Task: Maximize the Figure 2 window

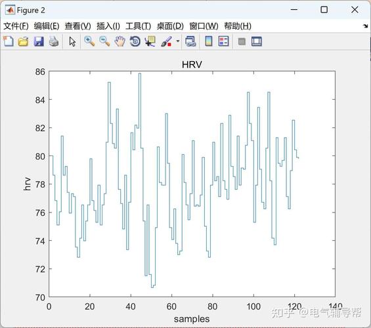Action: (x=324, y=10)
